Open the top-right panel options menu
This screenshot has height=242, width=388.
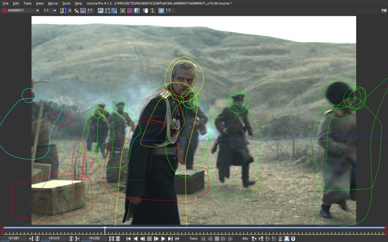(384, 11)
